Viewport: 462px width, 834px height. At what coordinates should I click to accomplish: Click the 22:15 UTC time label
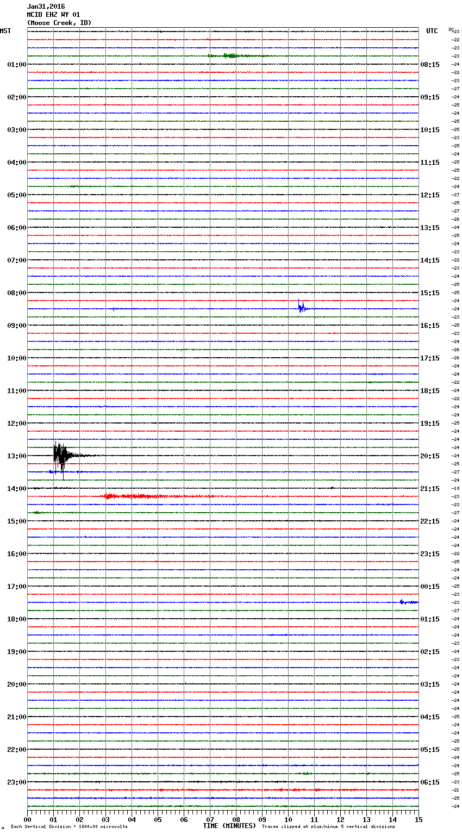tap(430, 521)
